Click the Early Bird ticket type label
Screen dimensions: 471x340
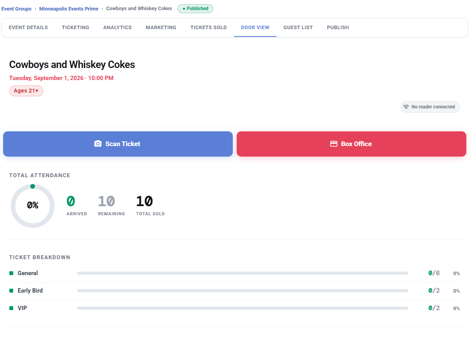[30, 291]
